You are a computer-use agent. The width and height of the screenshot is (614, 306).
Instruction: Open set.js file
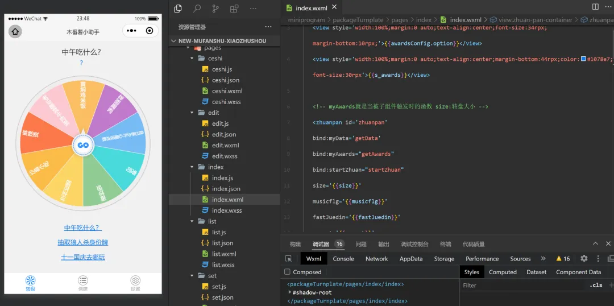click(218, 287)
